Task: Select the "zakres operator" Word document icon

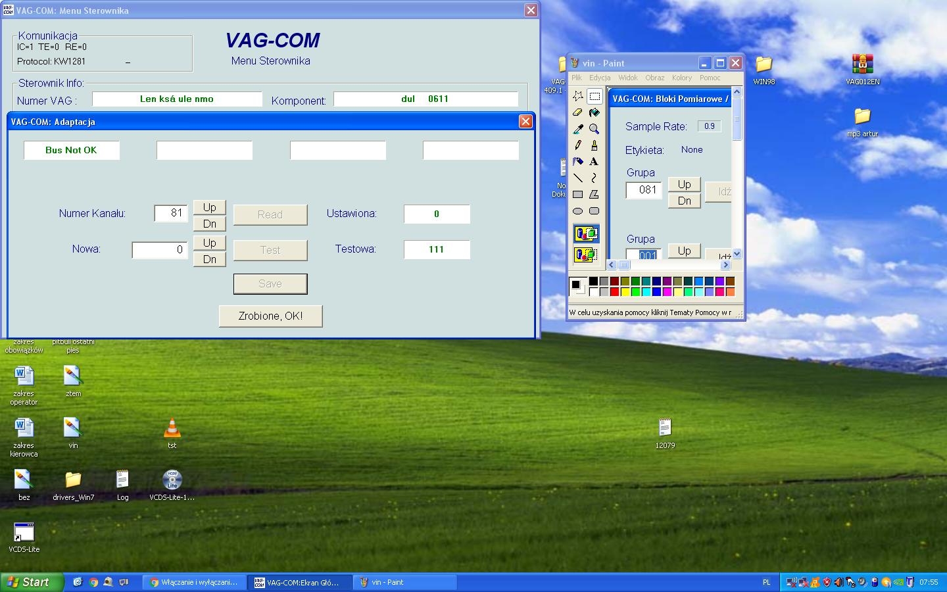Action: (24, 385)
